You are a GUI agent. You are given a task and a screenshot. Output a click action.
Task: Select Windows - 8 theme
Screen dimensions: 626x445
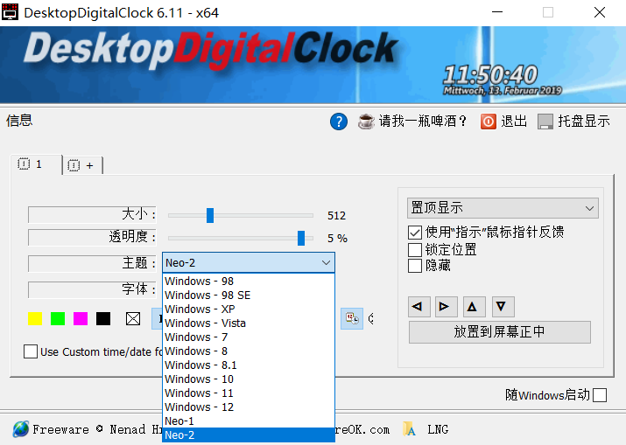click(249, 351)
